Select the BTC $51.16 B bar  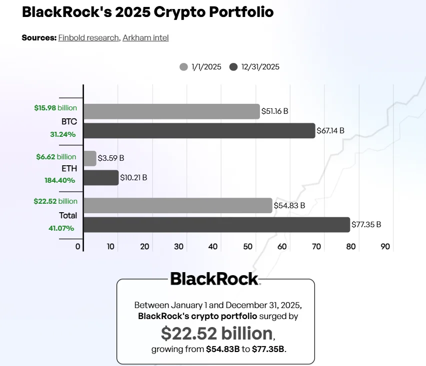171,111
